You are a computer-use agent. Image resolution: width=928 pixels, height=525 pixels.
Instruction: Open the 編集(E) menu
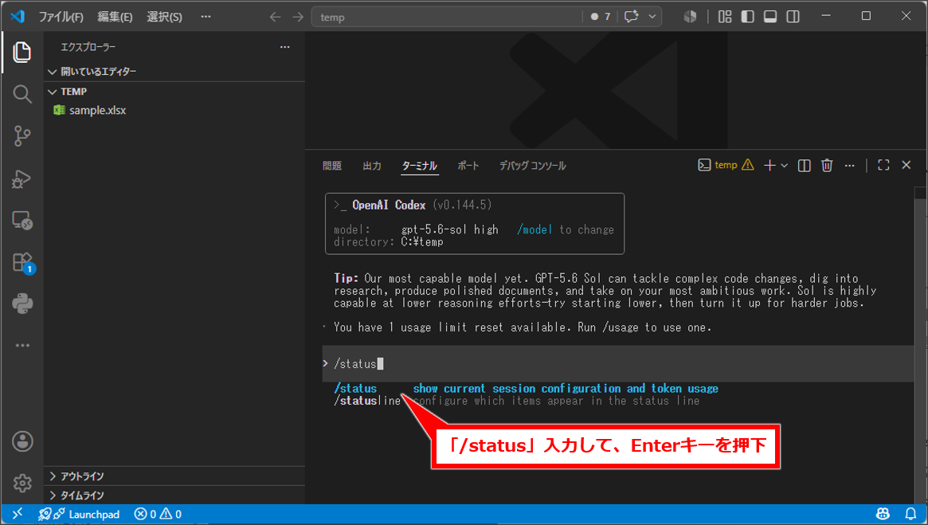click(x=115, y=17)
